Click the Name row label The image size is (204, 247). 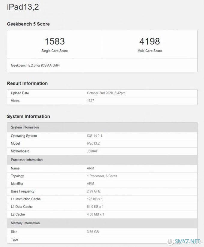[x=15, y=168]
